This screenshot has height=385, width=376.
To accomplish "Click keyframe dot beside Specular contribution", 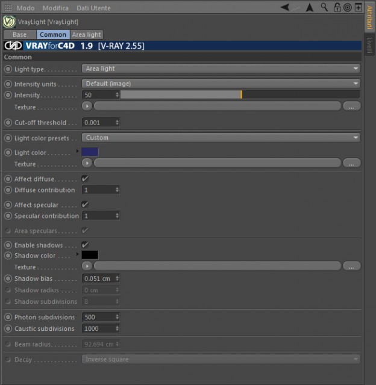I will (x=8, y=216).
